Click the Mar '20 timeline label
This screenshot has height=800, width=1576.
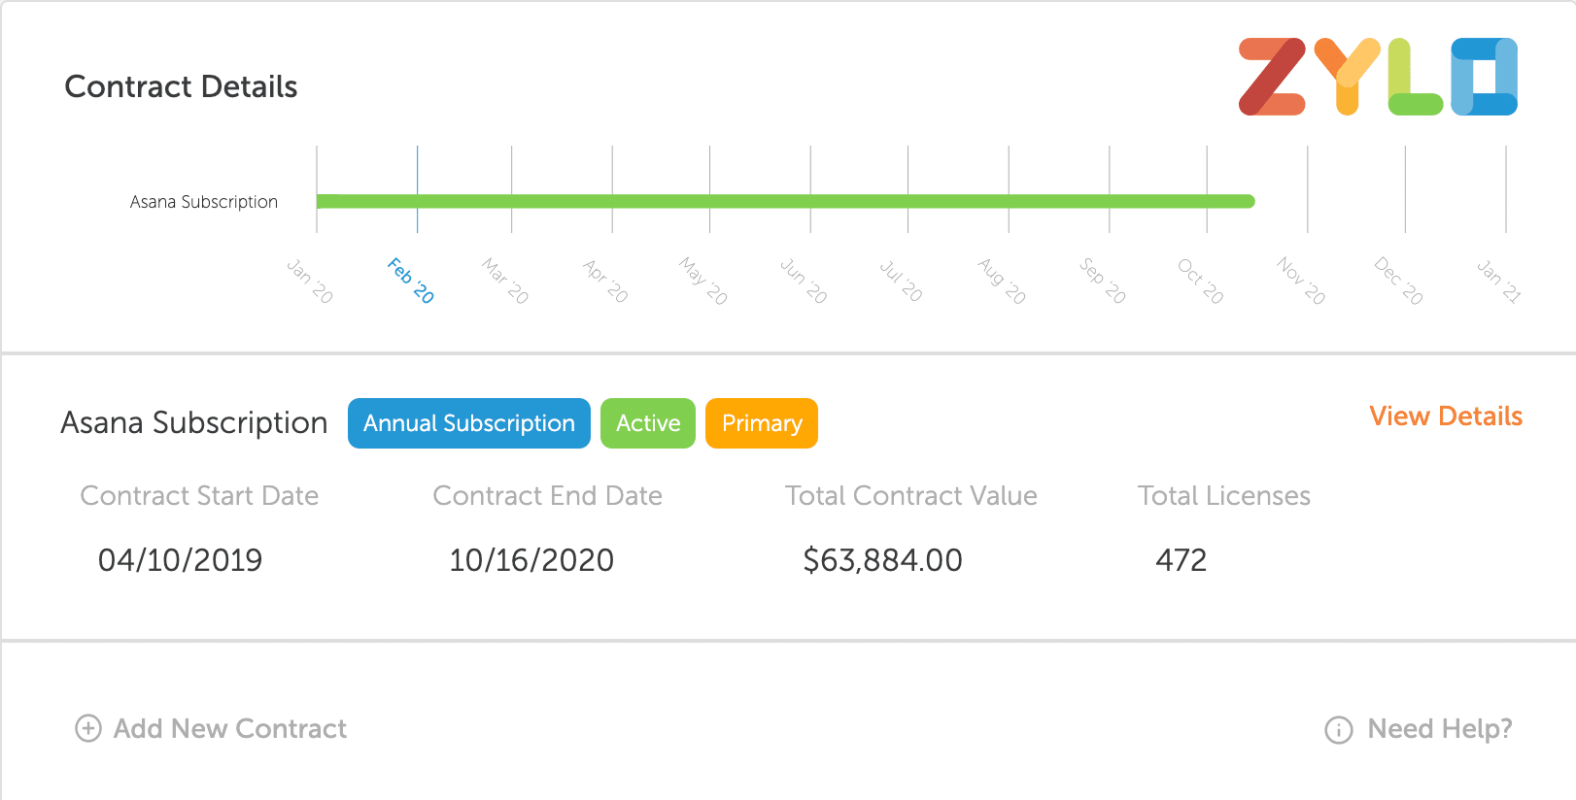point(505,281)
